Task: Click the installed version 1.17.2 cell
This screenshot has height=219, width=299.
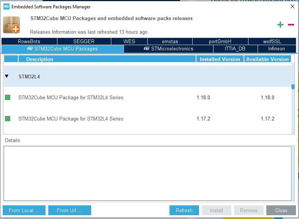Action: point(203,119)
